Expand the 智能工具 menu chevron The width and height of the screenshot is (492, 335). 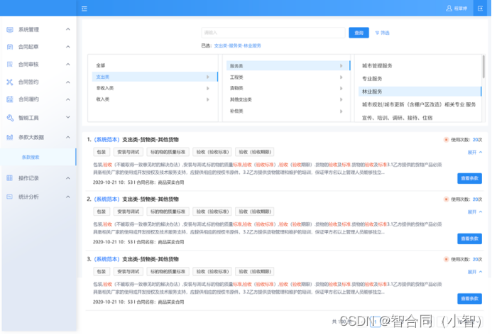tap(67, 117)
